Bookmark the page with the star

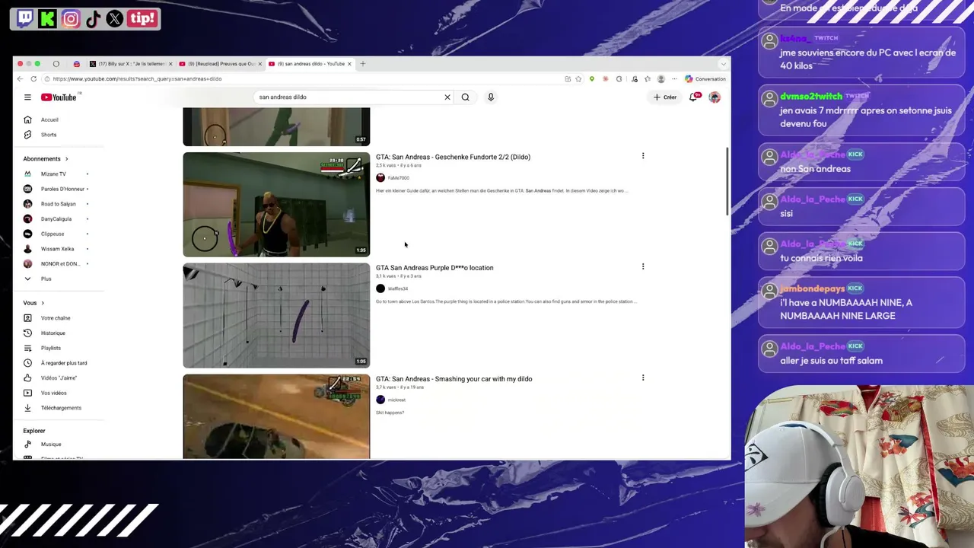[x=578, y=79]
